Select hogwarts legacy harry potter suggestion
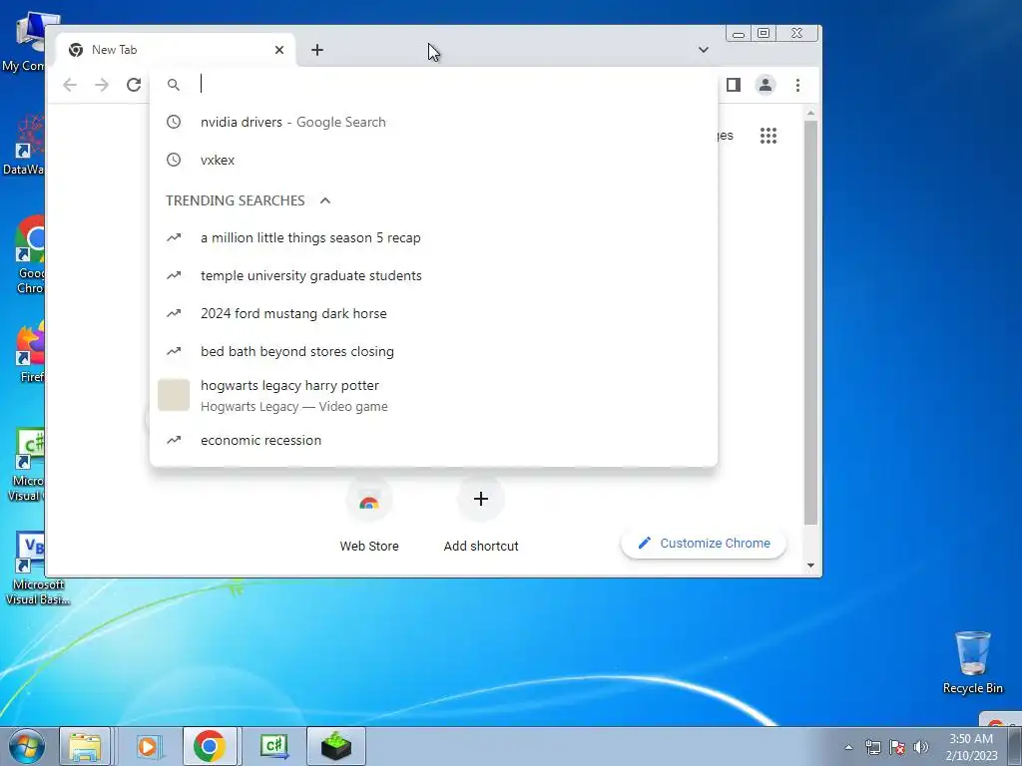This screenshot has width=1022, height=766. point(433,395)
